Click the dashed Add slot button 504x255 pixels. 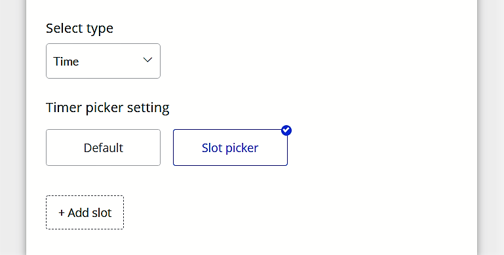[x=85, y=212]
